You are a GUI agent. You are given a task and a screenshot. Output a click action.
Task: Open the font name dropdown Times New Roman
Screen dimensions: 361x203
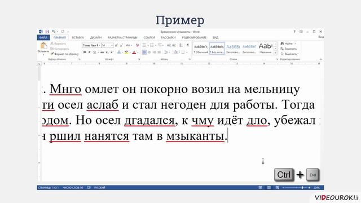click(x=99, y=45)
